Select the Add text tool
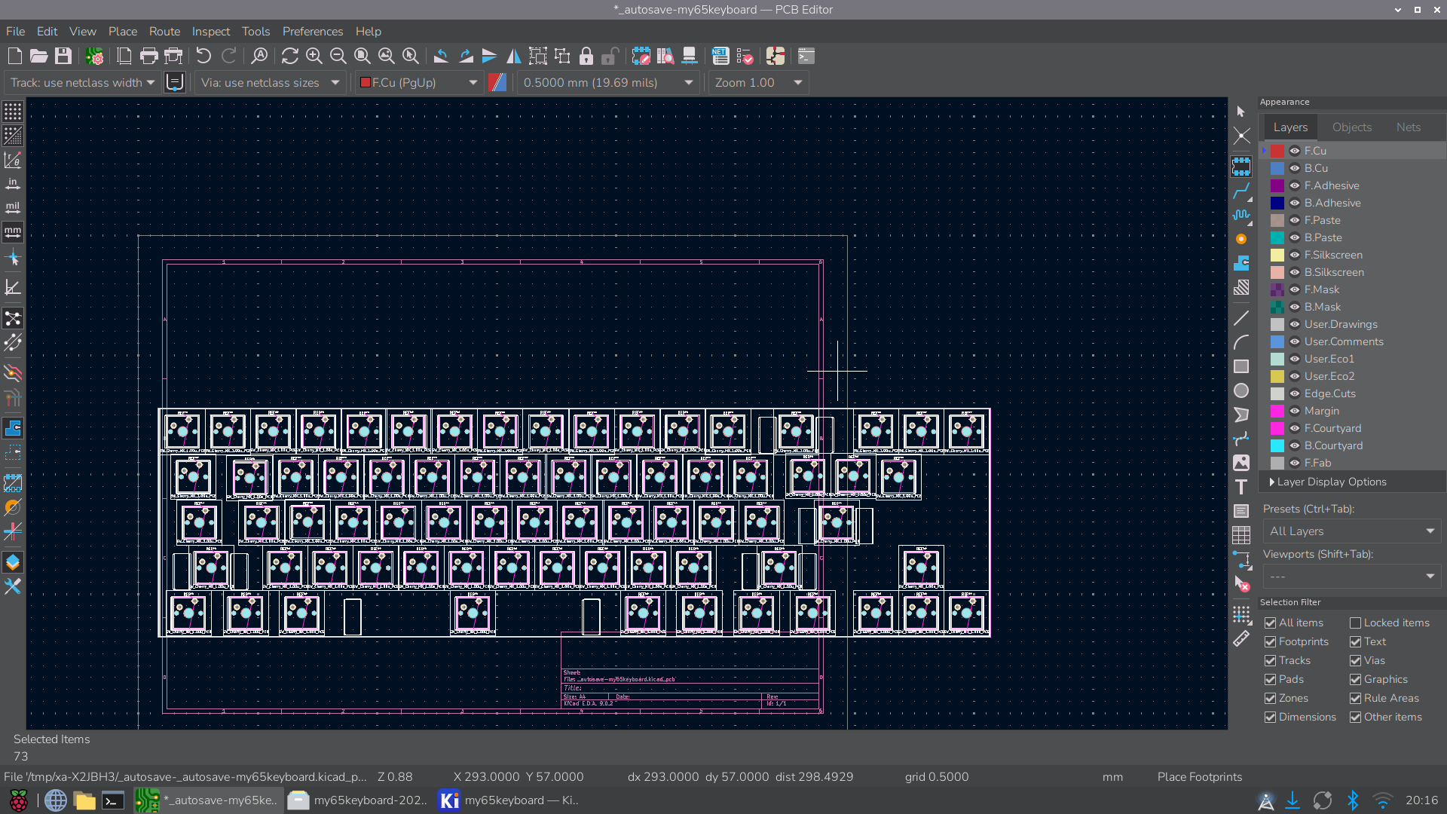 tap(1241, 487)
